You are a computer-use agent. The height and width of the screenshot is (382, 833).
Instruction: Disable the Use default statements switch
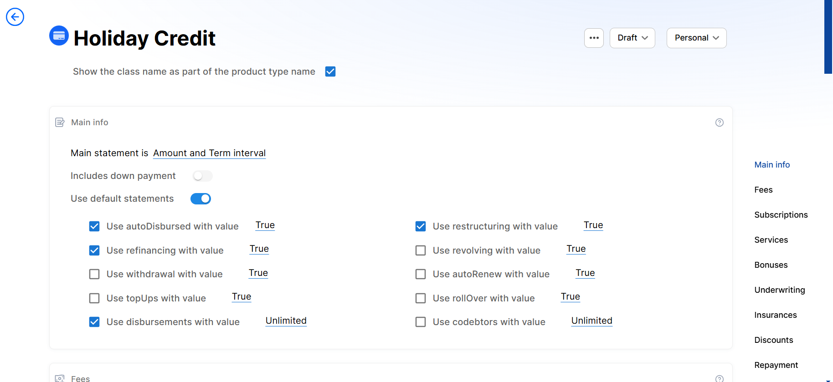[x=201, y=199]
